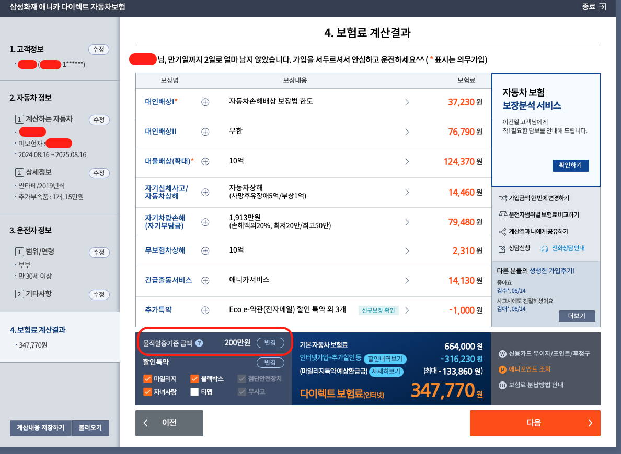
Task: Toggle the 블랙박스 discount checkbox
Action: [x=194, y=379]
